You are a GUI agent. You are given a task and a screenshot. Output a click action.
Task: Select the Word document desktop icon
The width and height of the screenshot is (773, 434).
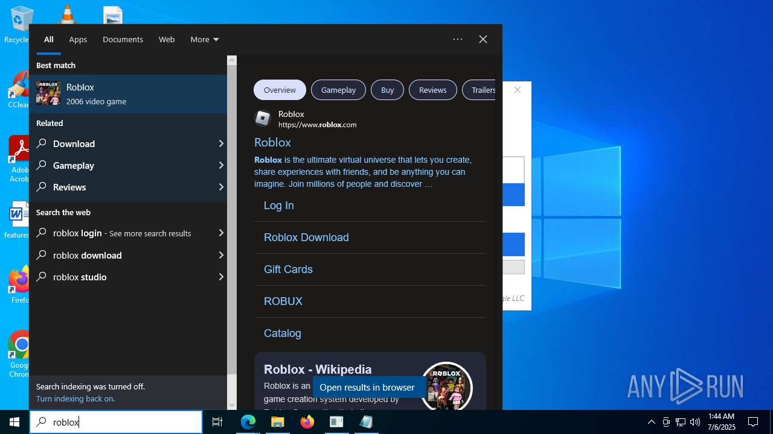18,220
